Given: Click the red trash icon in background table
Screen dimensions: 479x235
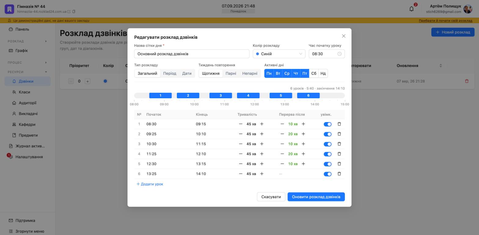Looking at the screenshot, I should tap(466, 81).
